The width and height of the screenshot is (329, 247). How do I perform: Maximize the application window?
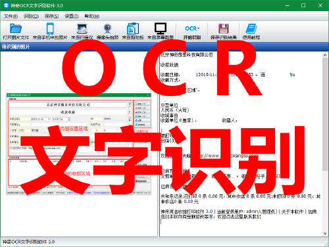pos(303,5)
